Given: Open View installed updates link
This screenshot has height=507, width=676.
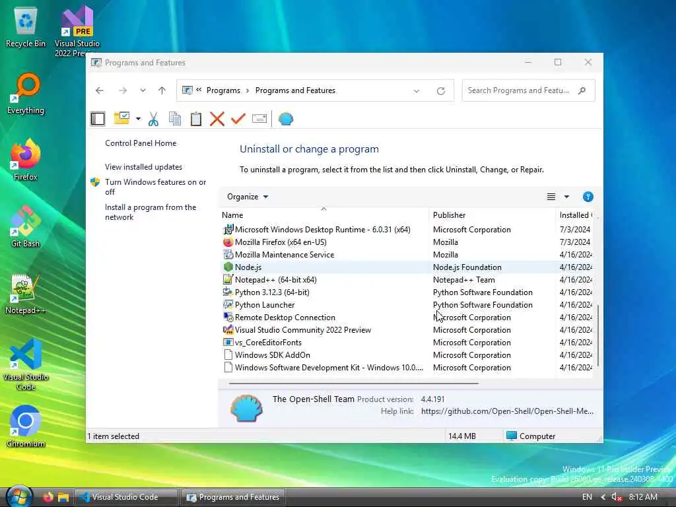Looking at the screenshot, I should pyautogui.click(x=143, y=167).
